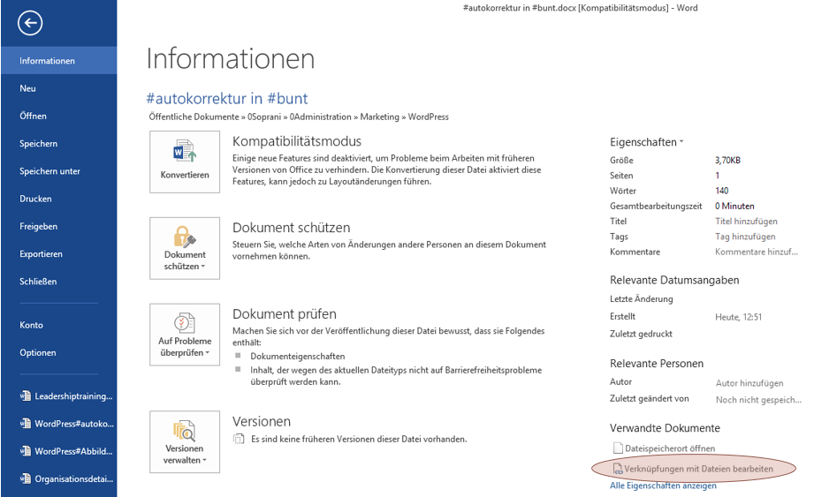This screenshot has width=814, height=497.
Task: Open the Drucken menu item
Action: click(x=36, y=199)
